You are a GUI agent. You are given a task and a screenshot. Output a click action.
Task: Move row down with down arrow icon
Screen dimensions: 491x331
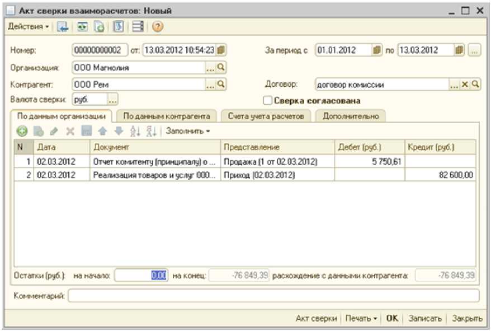(119, 131)
